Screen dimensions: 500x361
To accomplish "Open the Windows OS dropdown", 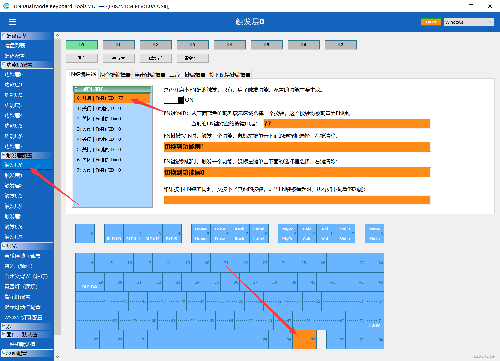I will click(469, 22).
